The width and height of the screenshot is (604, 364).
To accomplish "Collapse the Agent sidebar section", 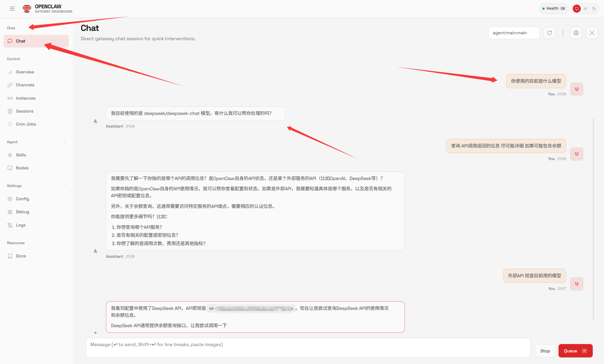I will tap(64, 142).
